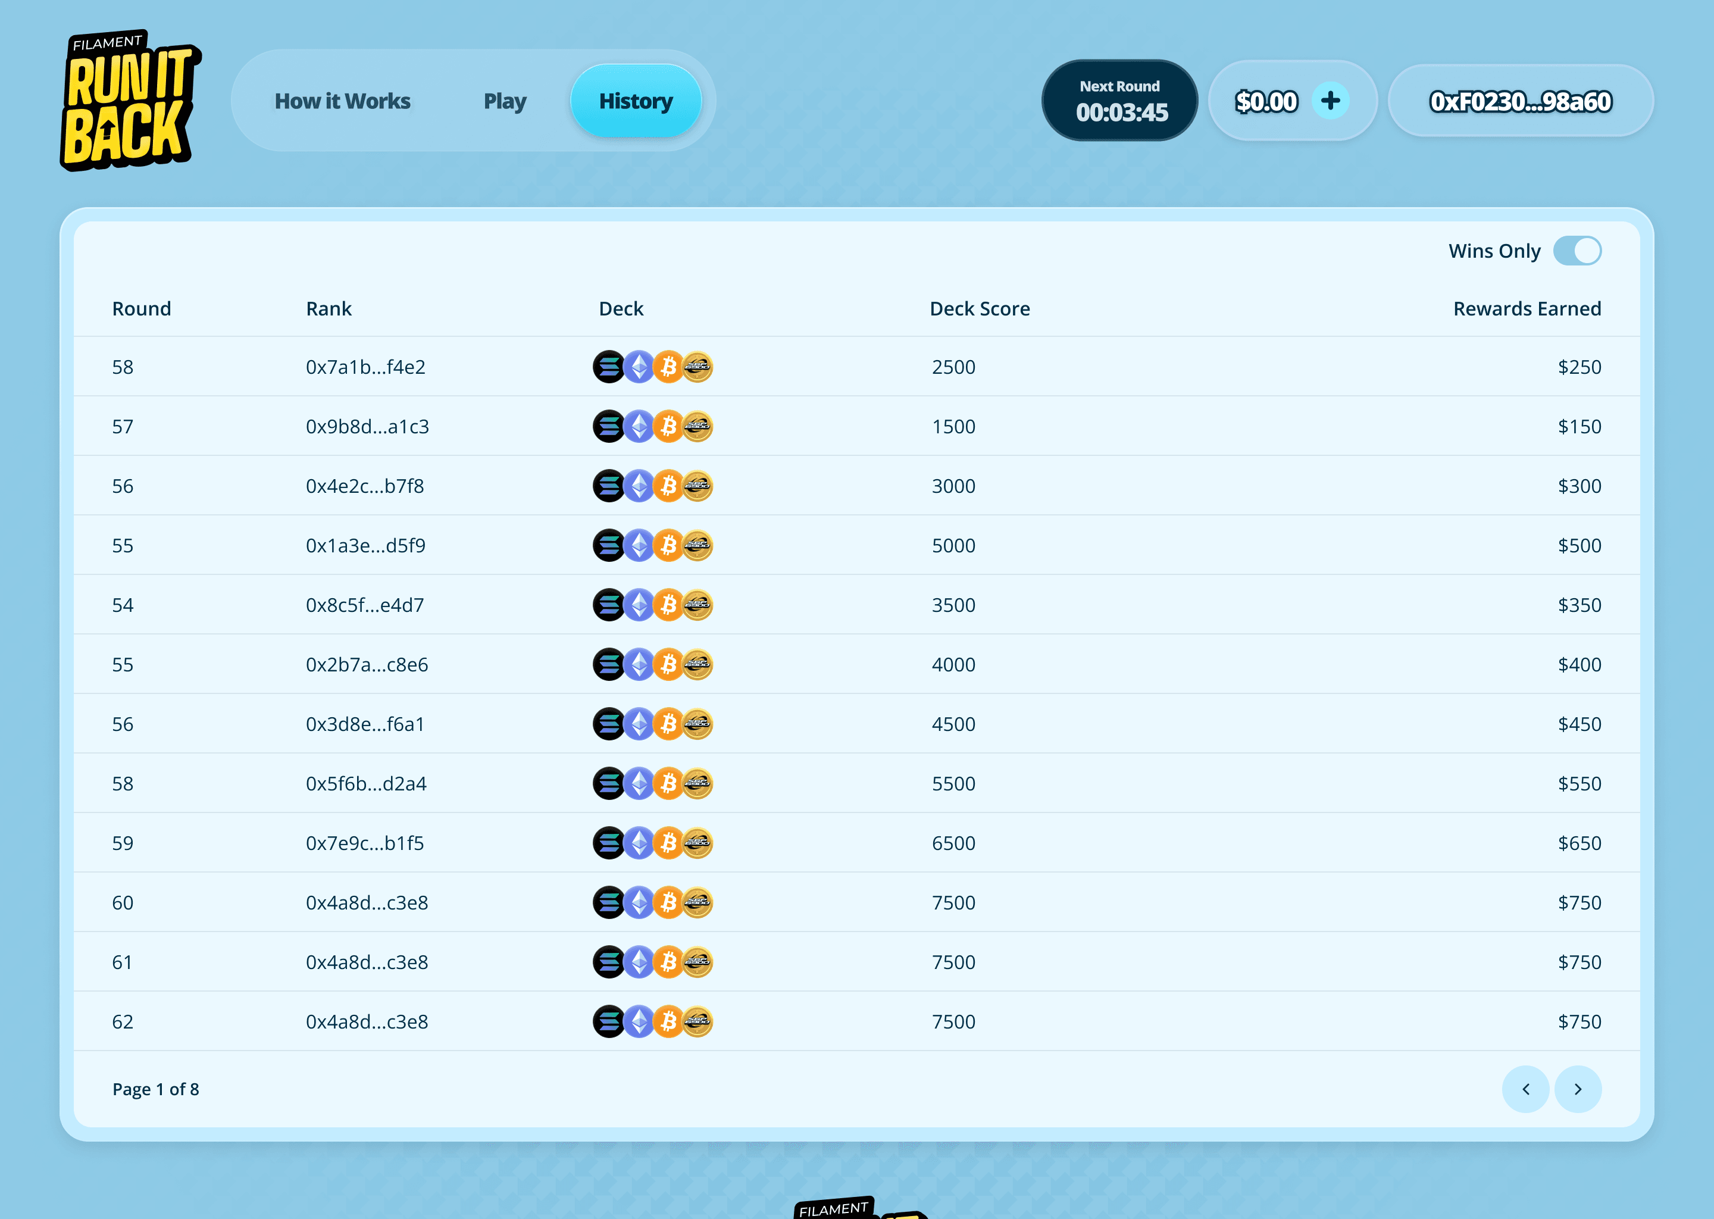The width and height of the screenshot is (1714, 1219).
Task: Select the History tab
Action: coord(636,101)
